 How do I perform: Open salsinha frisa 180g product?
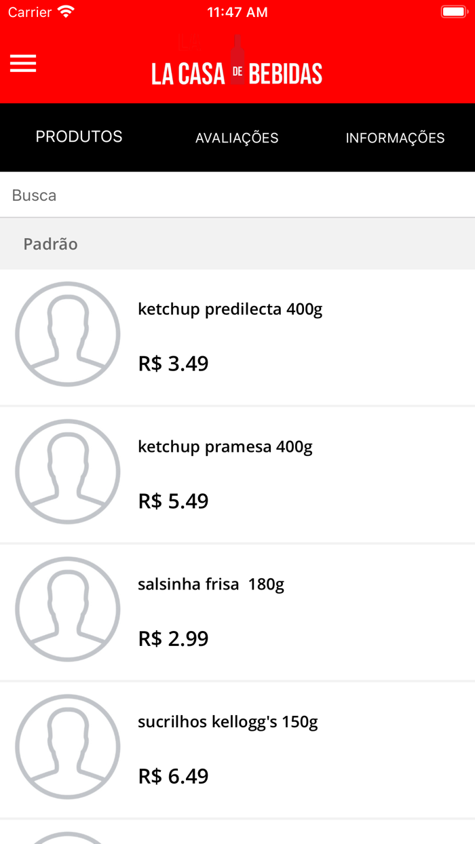(x=211, y=584)
